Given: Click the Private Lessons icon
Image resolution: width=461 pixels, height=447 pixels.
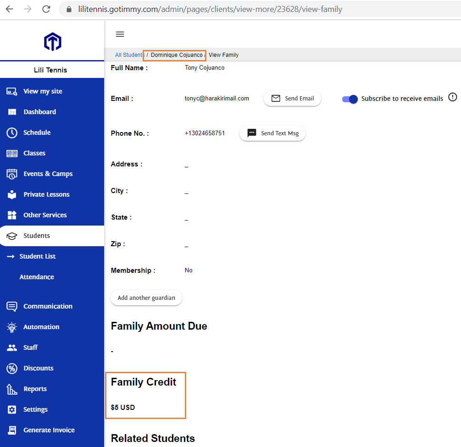Looking at the screenshot, I should pos(12,194).
